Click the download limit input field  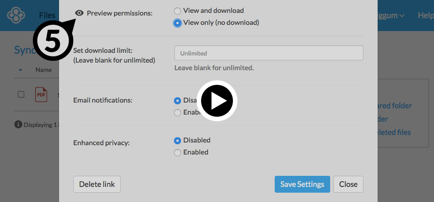click(268, 53)
